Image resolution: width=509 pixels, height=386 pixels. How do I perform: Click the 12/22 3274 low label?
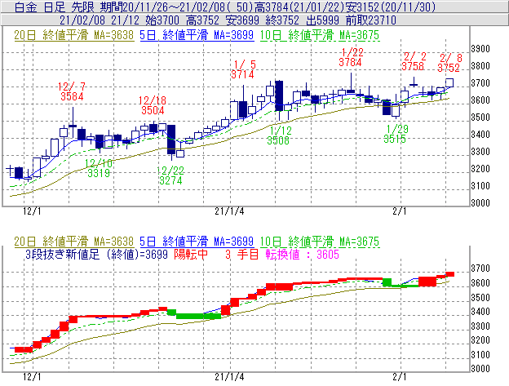170,175
